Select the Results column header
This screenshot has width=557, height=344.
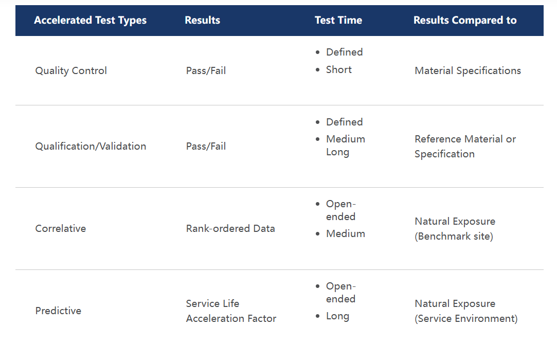203,20
